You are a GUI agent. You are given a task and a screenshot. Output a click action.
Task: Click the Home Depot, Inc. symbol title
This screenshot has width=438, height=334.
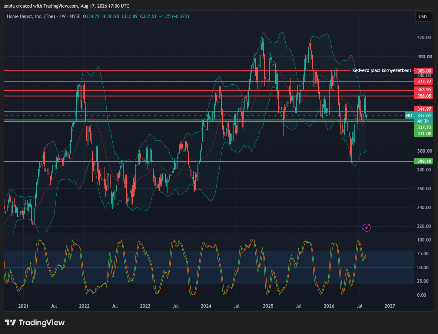click(x=31, y=16)
